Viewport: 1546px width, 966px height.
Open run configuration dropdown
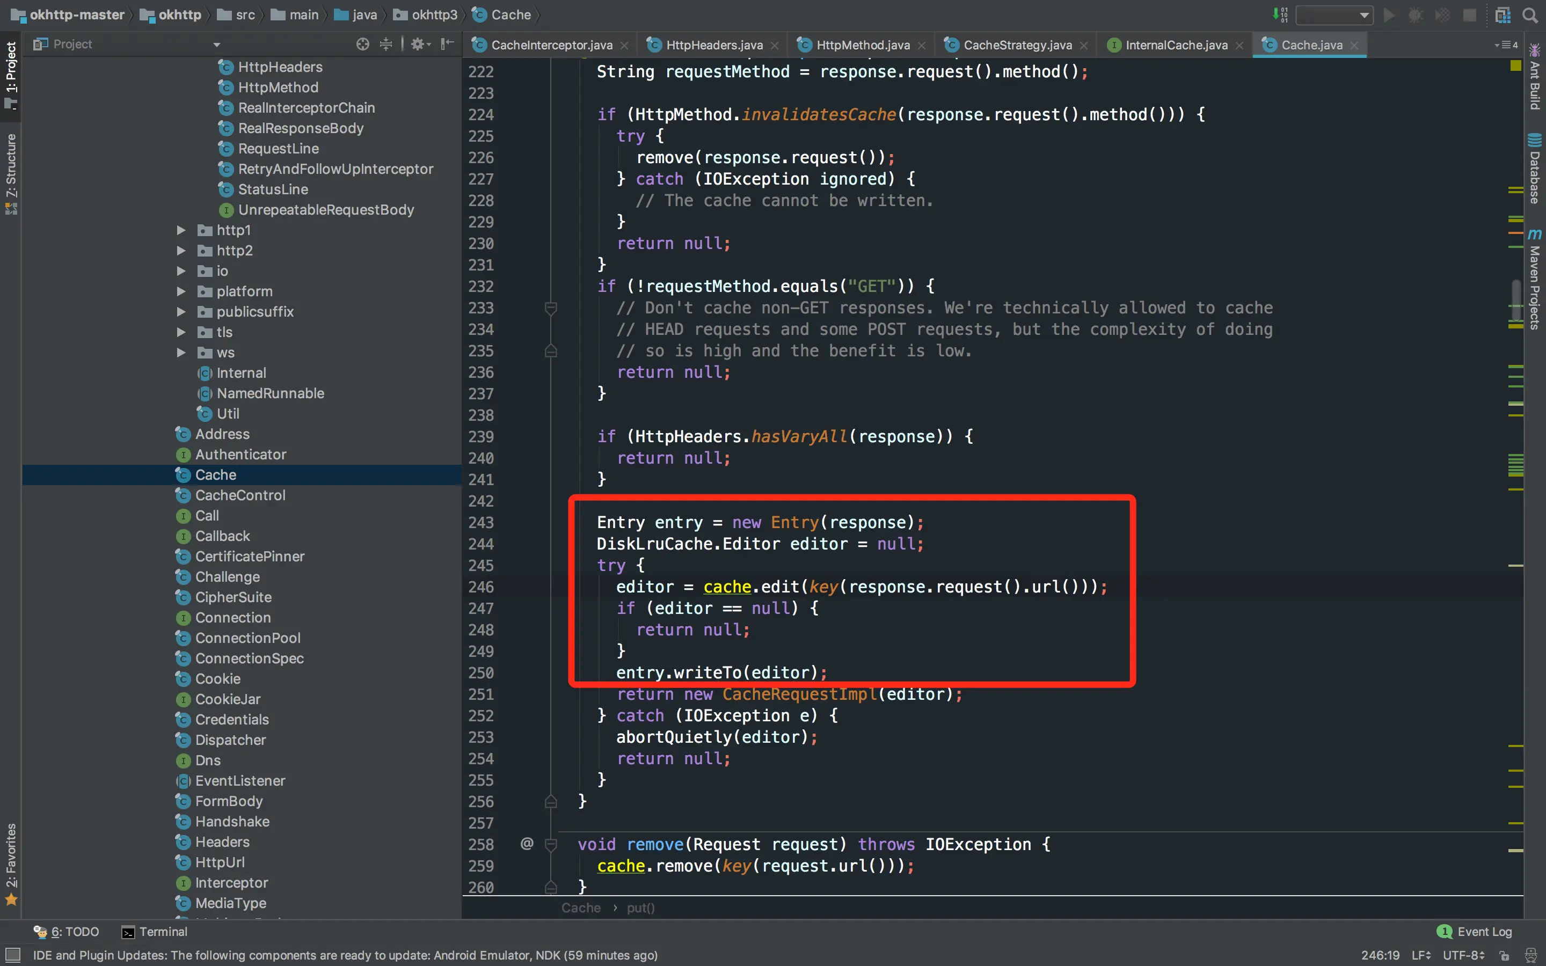(x=1334, y=14)
